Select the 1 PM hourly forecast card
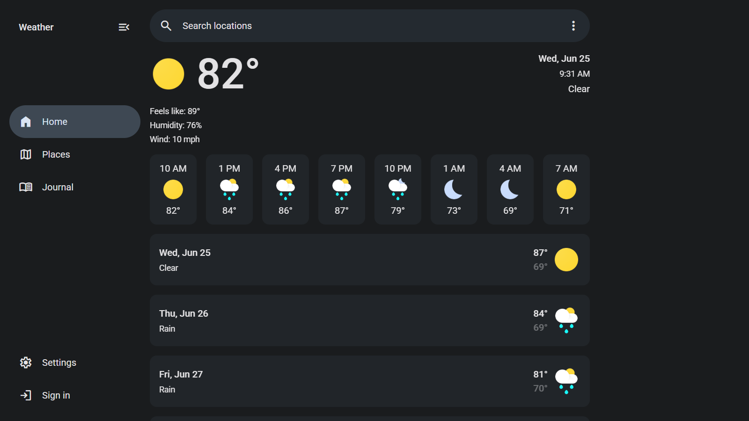The height and width of the screenshot is (421, 749). point(229,189)
